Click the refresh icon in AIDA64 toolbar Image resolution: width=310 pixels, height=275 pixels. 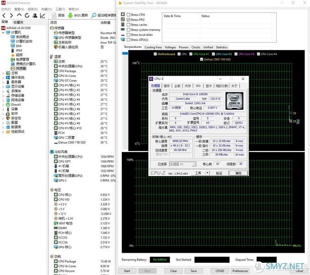26,15
